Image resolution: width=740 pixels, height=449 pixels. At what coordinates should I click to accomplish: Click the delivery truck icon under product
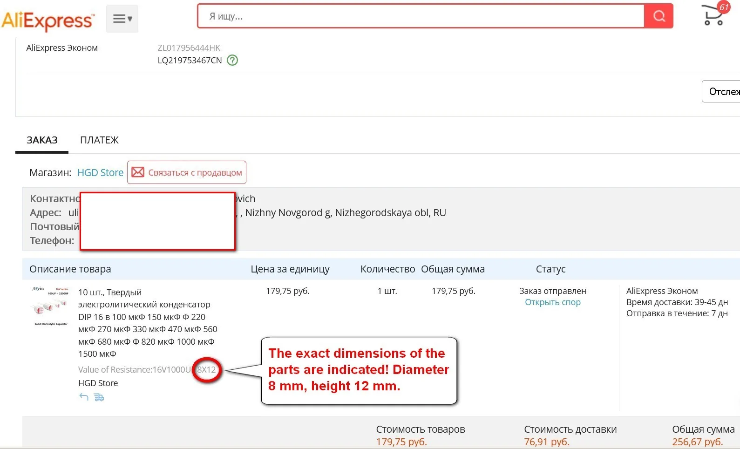pos(99,397)
